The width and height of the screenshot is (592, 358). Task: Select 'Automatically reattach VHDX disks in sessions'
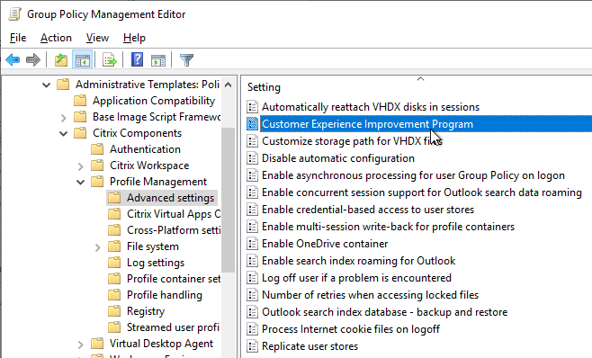point(371,107)
